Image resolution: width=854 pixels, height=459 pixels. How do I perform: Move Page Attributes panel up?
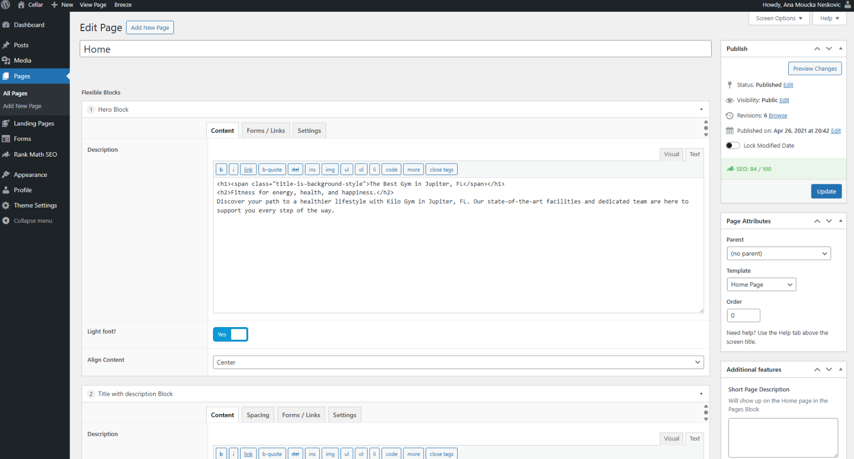(817, 221)
